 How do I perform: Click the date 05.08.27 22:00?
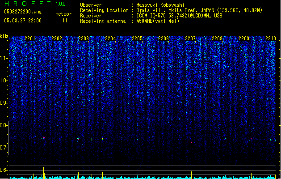point(23,21)
